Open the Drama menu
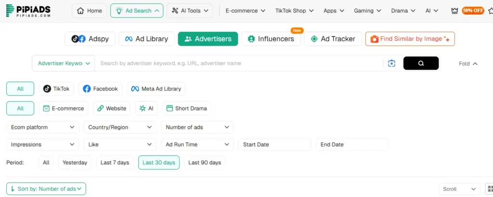This screenshot has width=493, height=197. click(x=403, y=11)
